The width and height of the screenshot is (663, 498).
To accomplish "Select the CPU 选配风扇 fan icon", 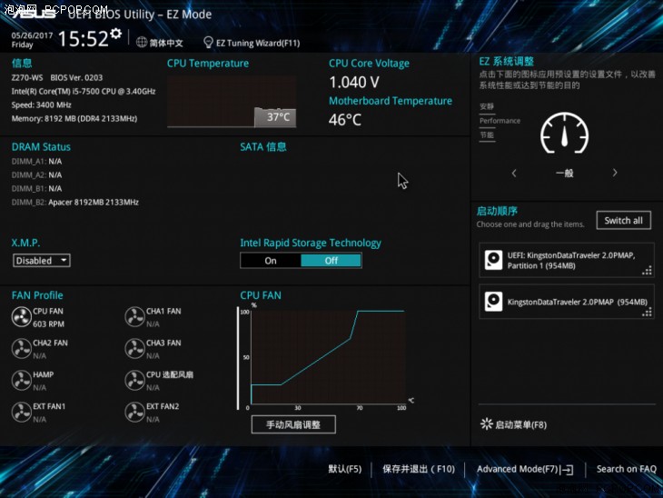I will tap(135, 381).
